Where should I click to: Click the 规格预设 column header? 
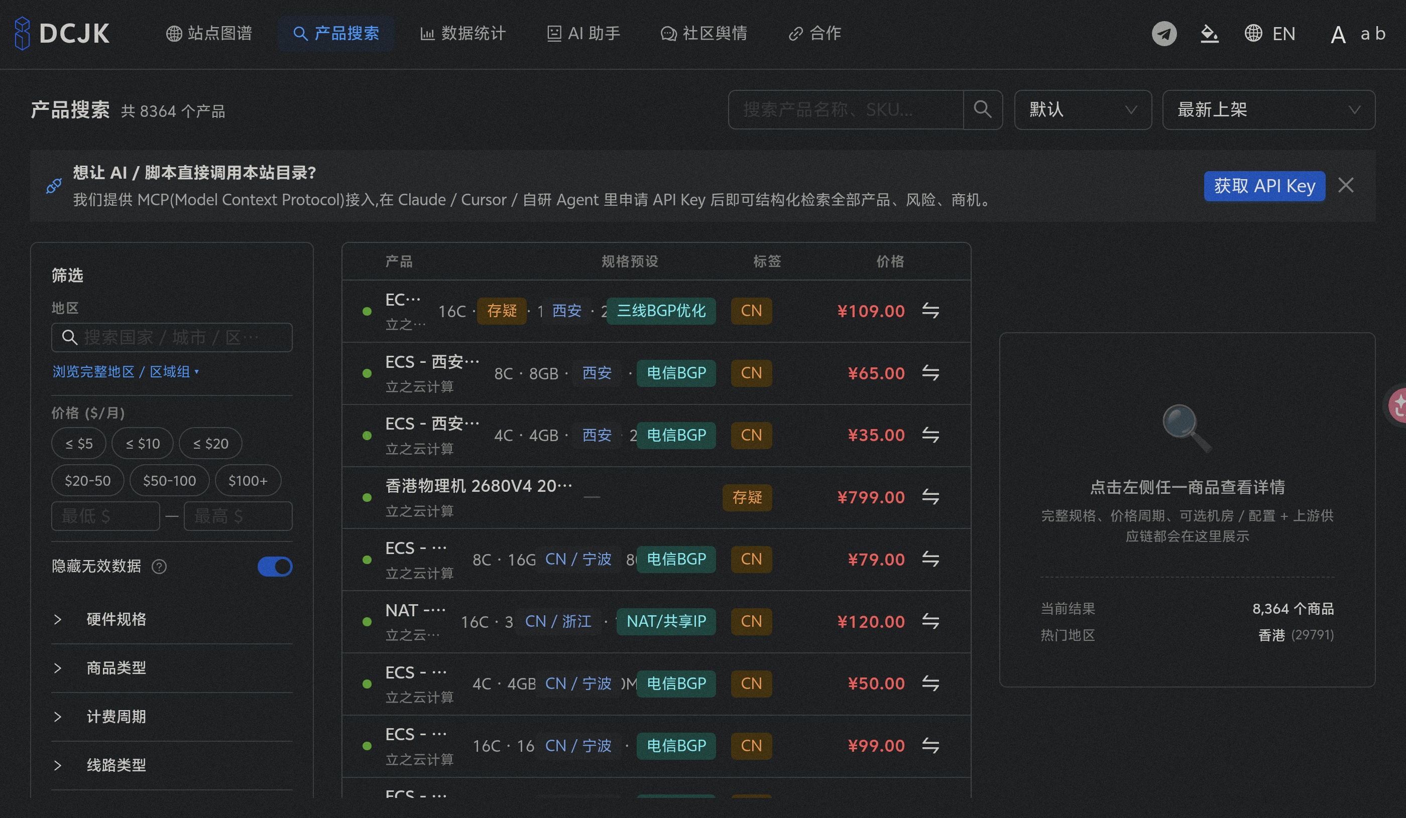point(630,261)
